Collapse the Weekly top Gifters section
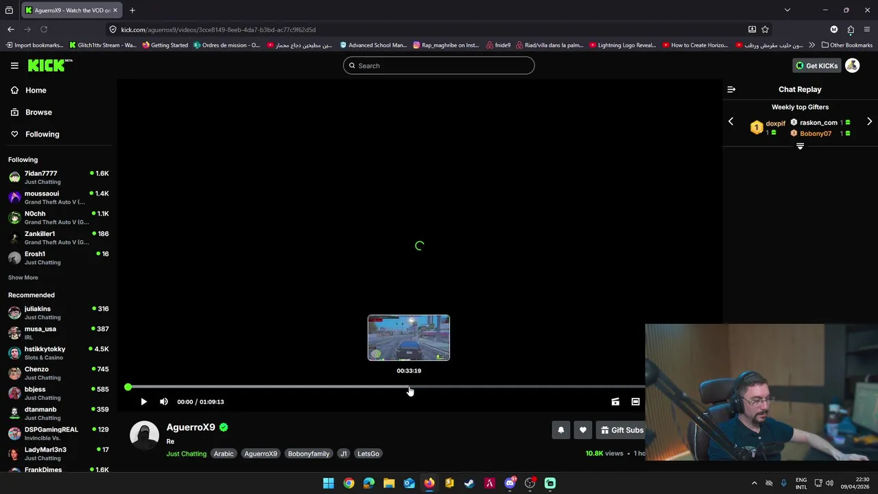 (x=800, y=146)
